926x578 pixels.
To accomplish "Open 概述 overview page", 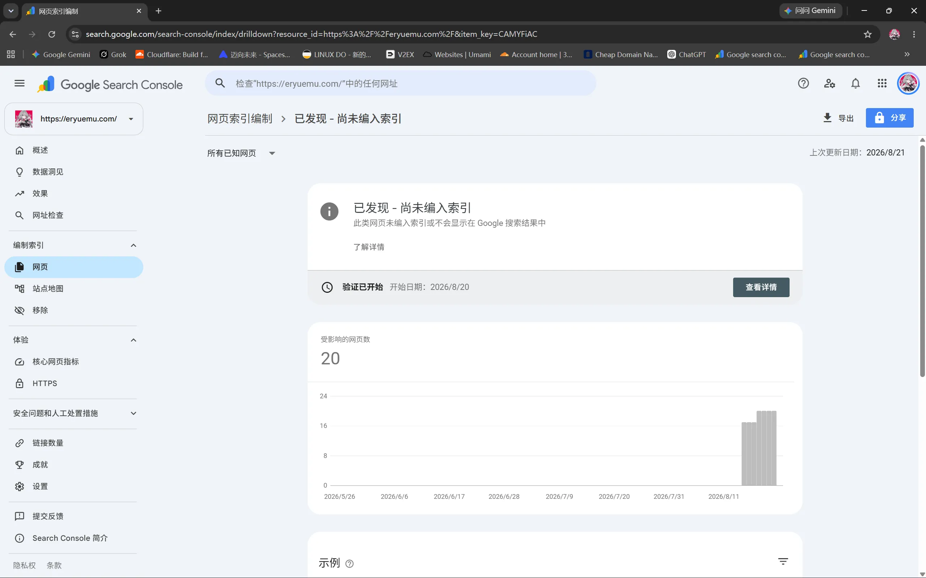I will point(74,150).
